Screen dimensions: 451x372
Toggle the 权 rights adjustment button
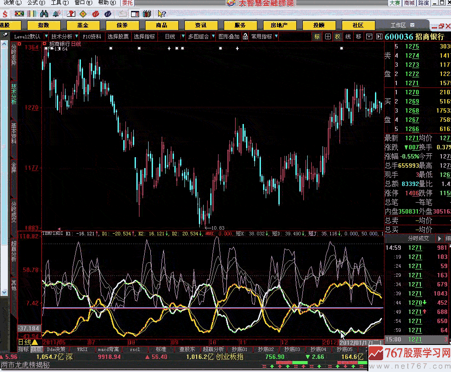tap(338, 37)
